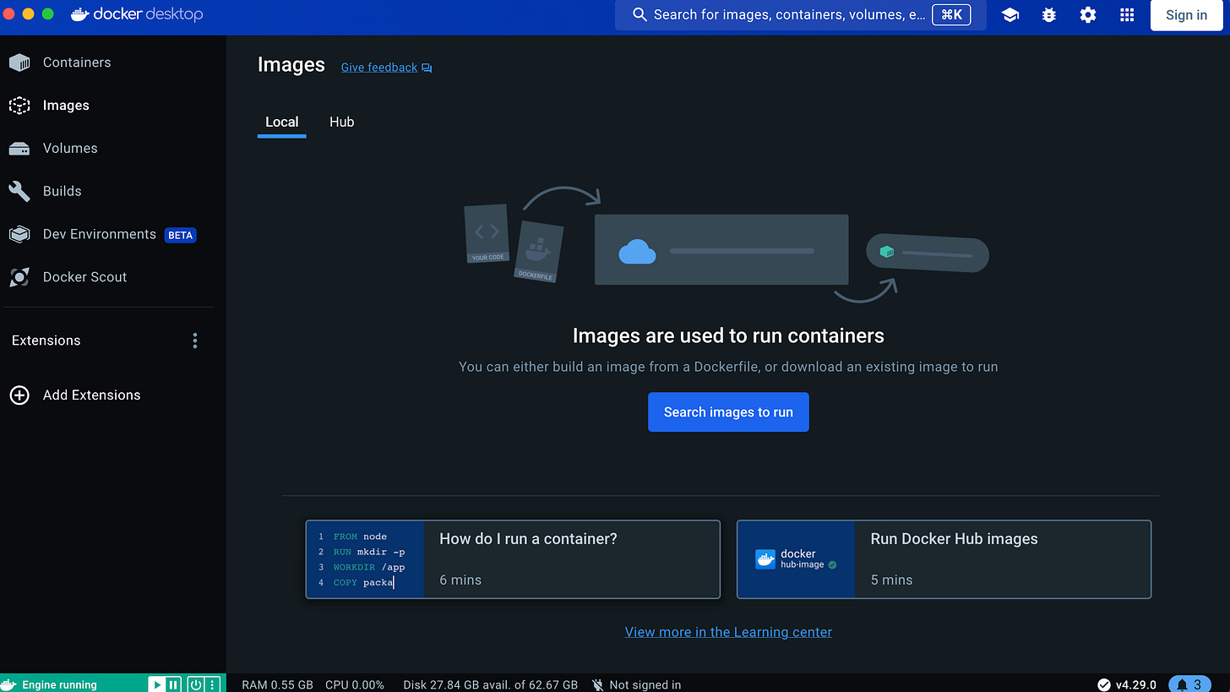Screen dimensions: 1230x692
Task: Pause the Docker engine
Action: [x=172, y=684]
